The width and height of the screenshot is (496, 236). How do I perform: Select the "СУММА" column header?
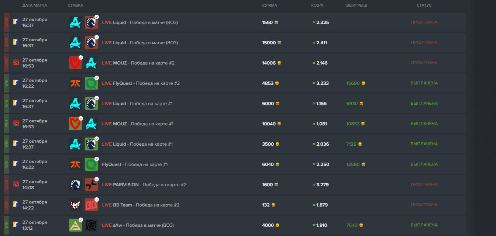269,6
